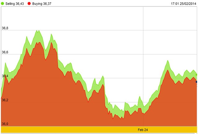Click the 36,8 y-axis label
Image resolution: width=198 pixels, height=134 pixels.
5,28
